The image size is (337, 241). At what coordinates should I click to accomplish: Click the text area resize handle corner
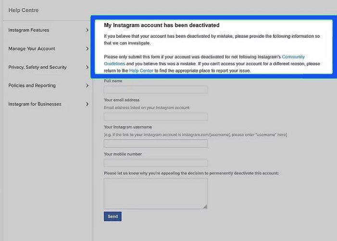(x=205, y=207)
